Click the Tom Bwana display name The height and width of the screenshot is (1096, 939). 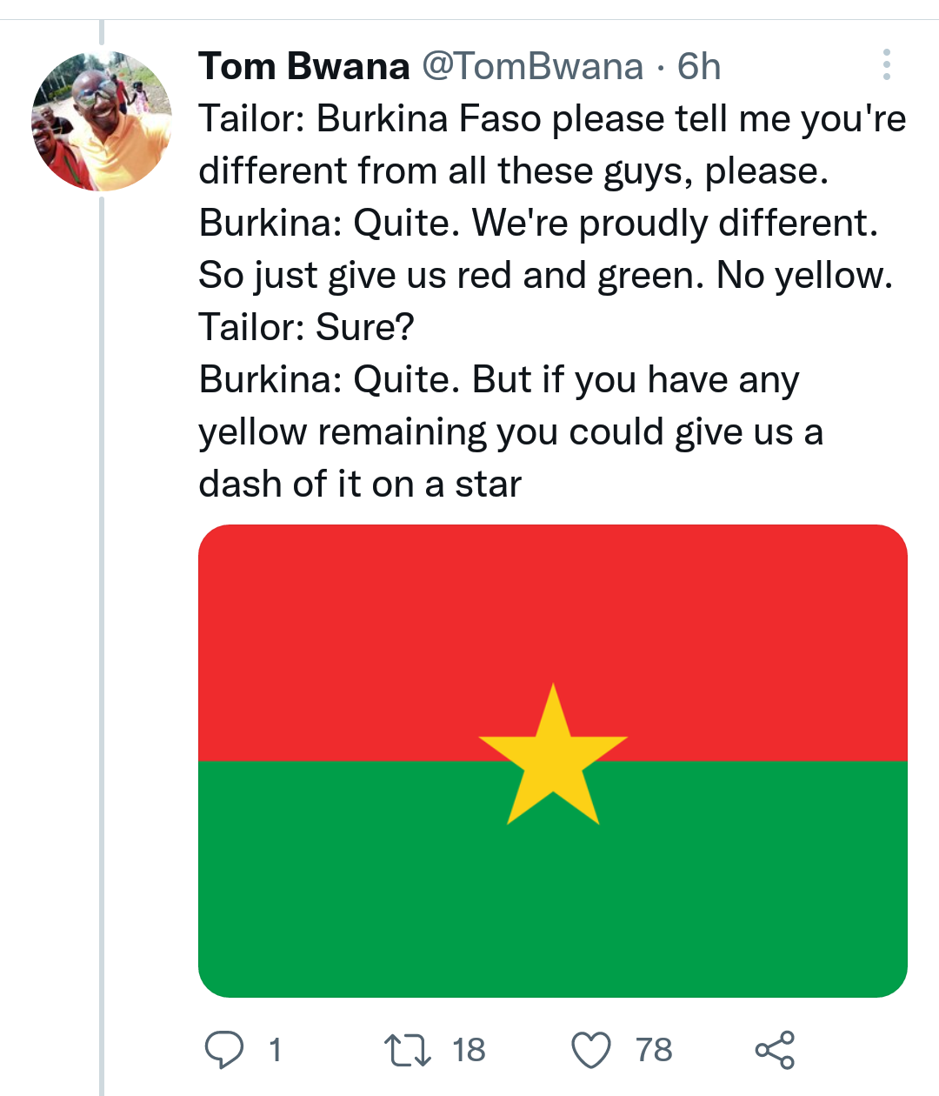point(303,67)
